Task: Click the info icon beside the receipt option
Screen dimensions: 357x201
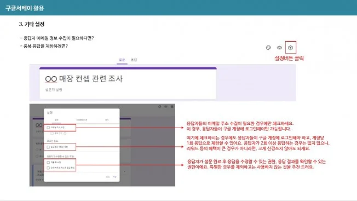Action: (x=65, y=134)
